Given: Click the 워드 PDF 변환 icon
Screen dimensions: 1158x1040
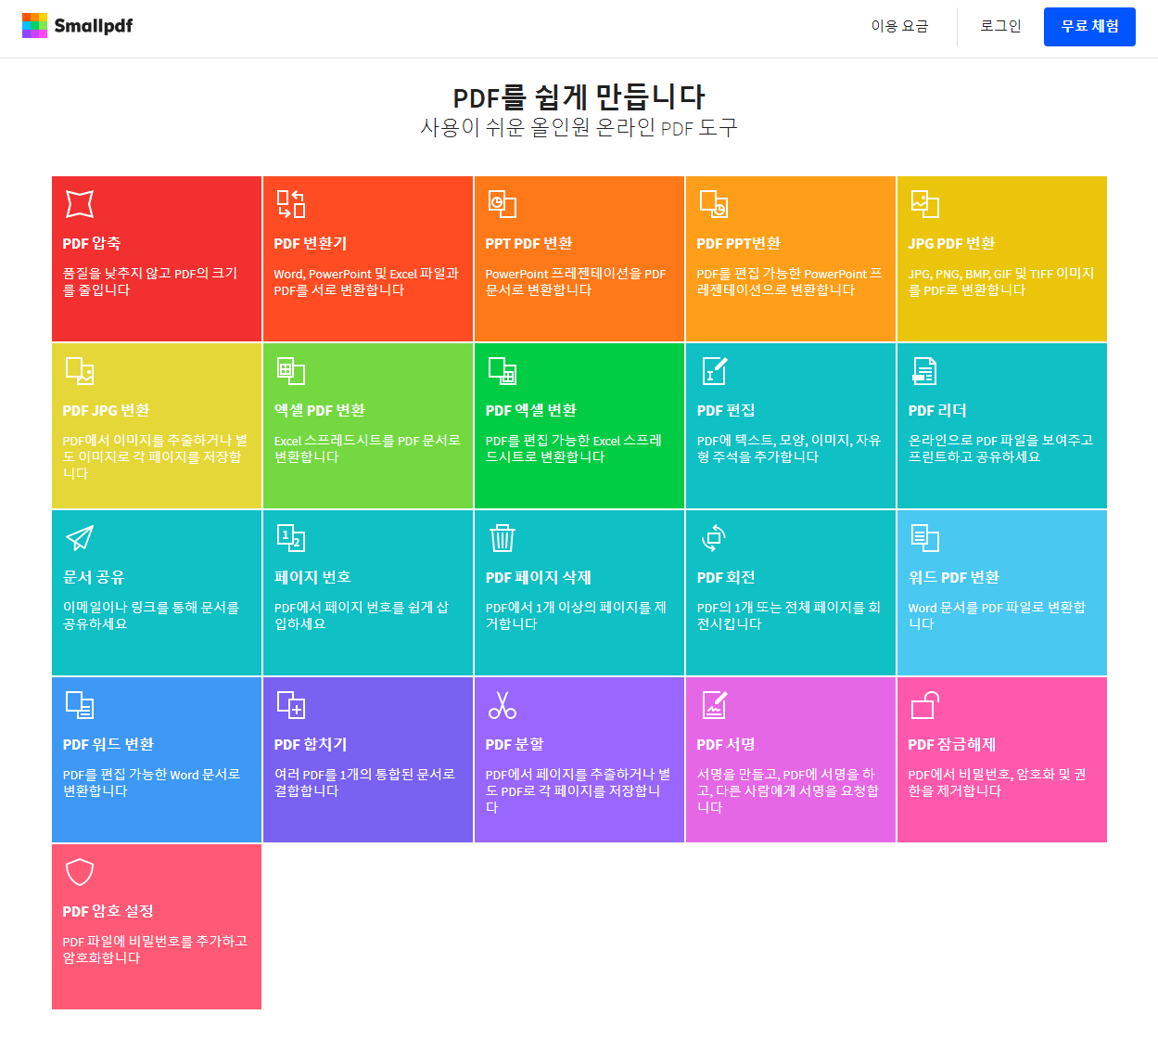Looking at the screenshot, I should click(x=925, y=538).
